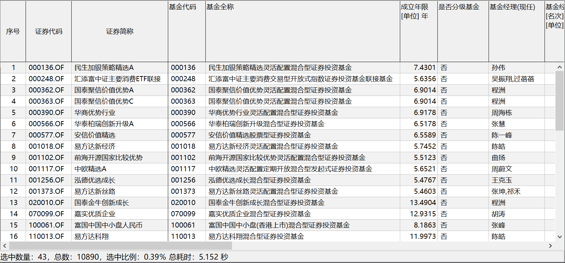Click the 基金代码 column header

pyautogui.click(x=187, y=31)
